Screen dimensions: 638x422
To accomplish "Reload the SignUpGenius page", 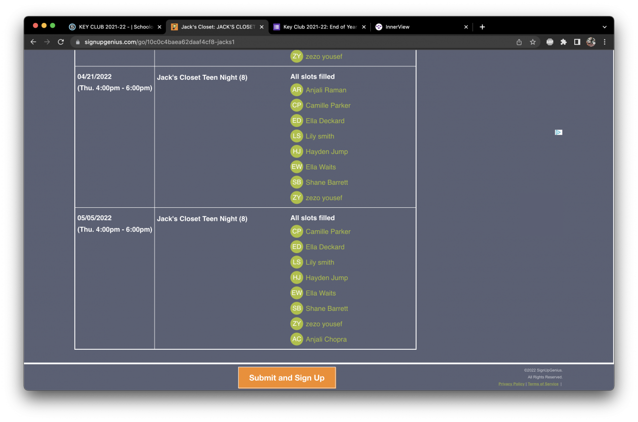I will pos(61,42).
